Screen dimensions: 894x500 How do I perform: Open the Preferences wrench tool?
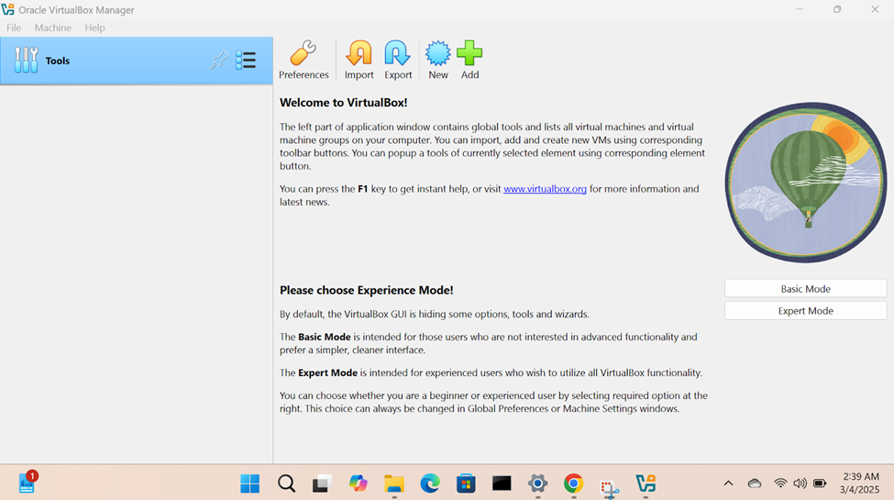[304, 60]
